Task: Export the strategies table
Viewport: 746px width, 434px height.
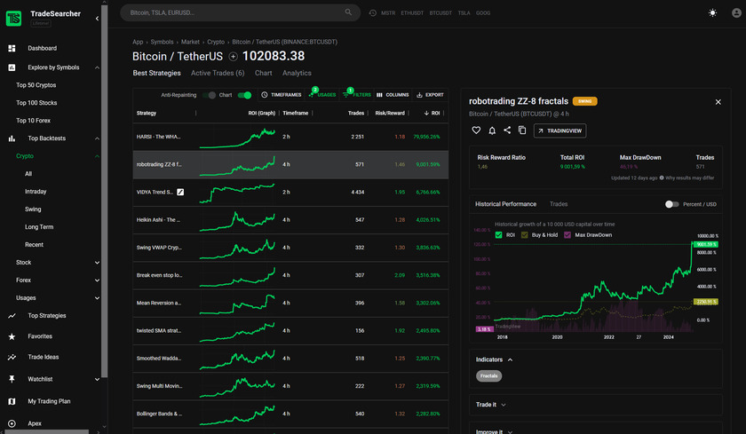Action: point(430,95)
